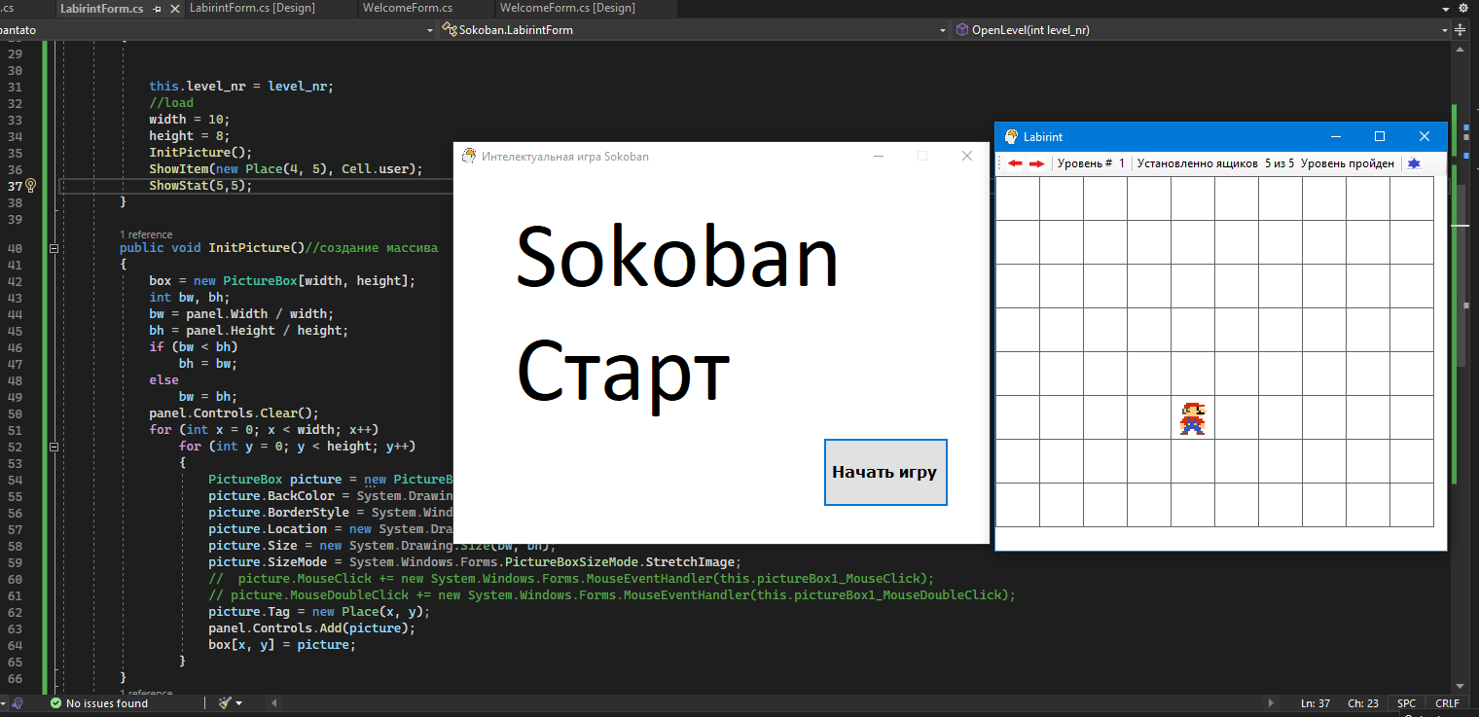This screenshot has height=717, width=1479.
Task: Open the code cleanup dropdown arrow
Action: click(x=238, y=702)
